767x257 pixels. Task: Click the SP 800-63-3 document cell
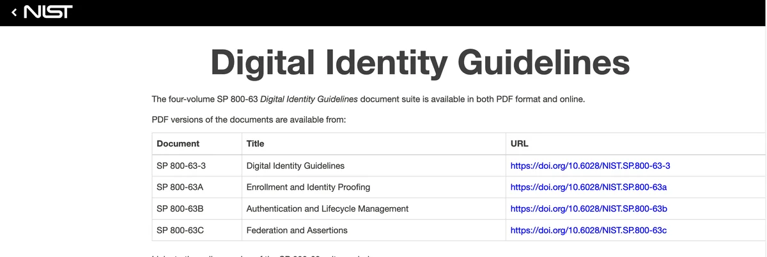coord(197,166)
